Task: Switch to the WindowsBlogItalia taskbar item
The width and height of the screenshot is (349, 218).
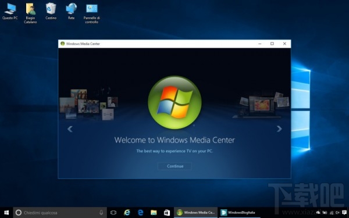Action: [x=240, y=212]
